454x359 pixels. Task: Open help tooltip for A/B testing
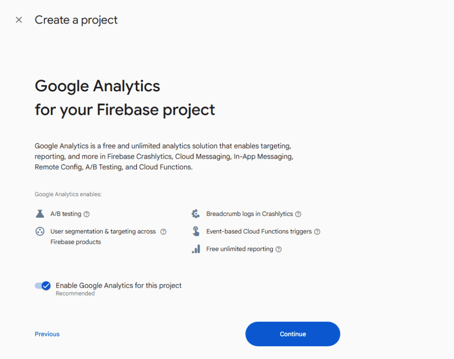pyautogui.click(x=86, y=214)
